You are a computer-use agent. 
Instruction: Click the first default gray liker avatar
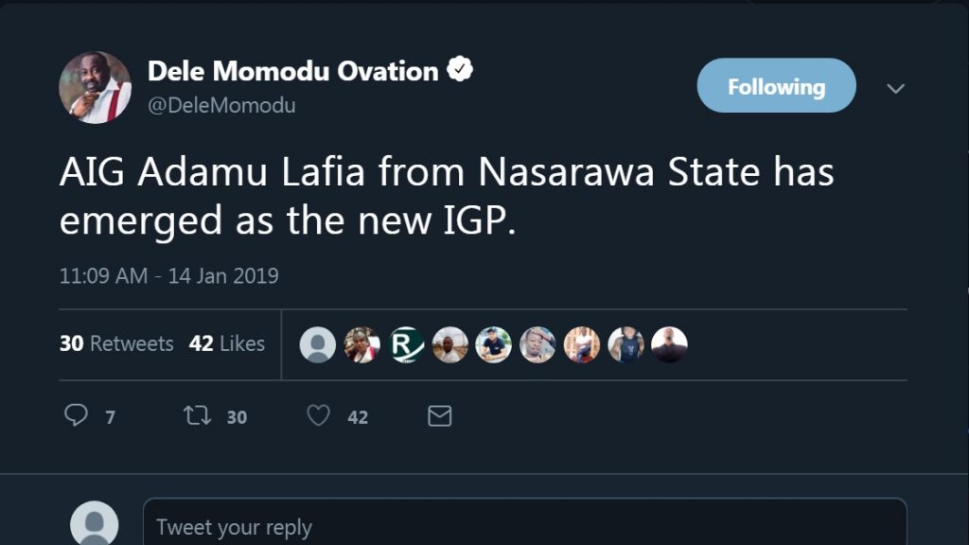coord(318,345)
